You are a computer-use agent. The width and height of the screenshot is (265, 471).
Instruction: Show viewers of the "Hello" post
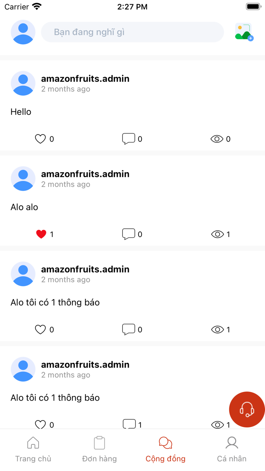pyautogui.click(x=218, y=139)
